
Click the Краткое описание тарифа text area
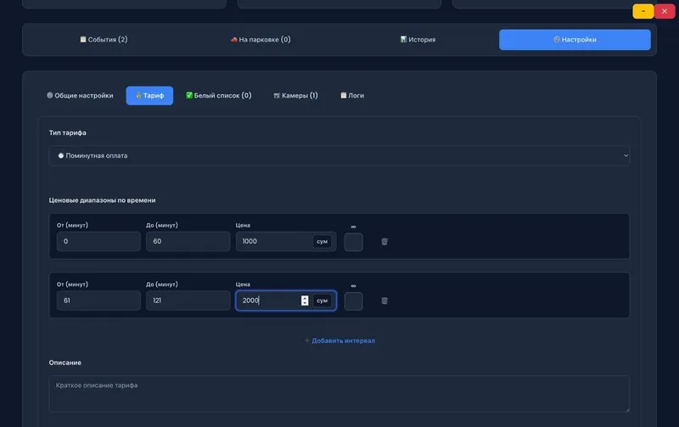pos(339,394)
